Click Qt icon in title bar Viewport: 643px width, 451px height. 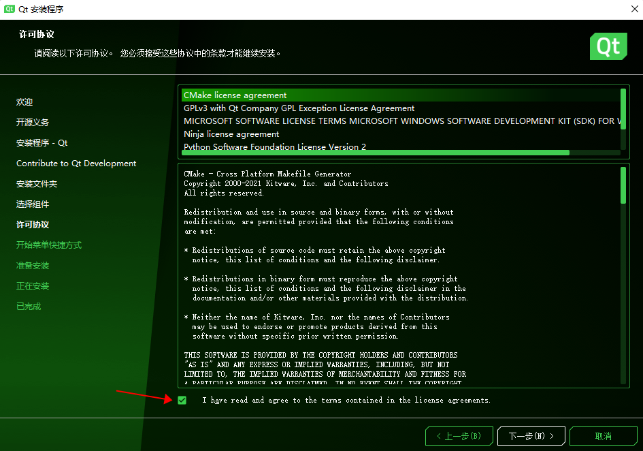[9, 9]
